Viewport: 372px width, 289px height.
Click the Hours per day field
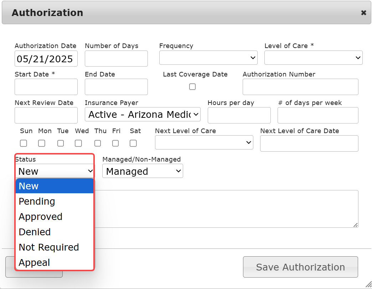tap(239, 115)
